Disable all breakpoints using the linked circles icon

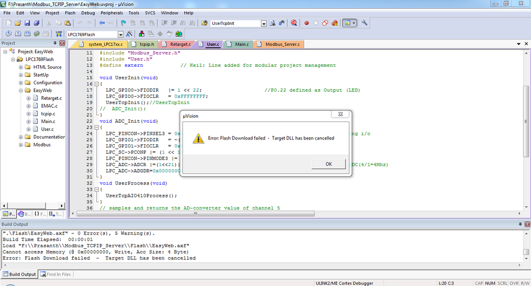(x=325, y=23)
